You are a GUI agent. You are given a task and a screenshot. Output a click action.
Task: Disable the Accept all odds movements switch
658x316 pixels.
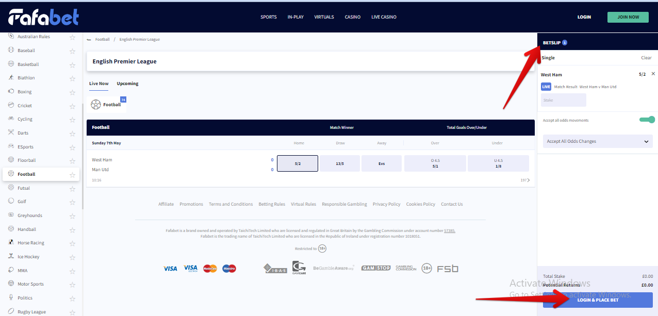(x=647, y=120)
